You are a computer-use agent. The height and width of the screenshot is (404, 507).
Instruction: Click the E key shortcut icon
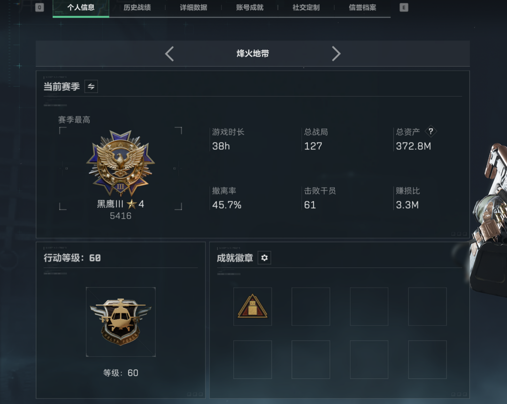click(x=404, y=8)
